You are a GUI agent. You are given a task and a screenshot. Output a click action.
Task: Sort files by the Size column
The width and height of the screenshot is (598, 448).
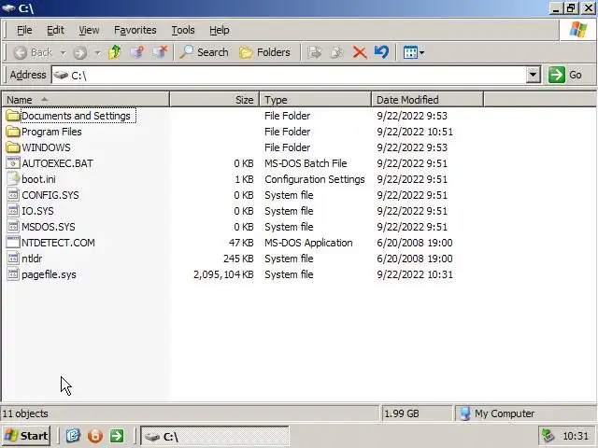click(x=214, y=100)
